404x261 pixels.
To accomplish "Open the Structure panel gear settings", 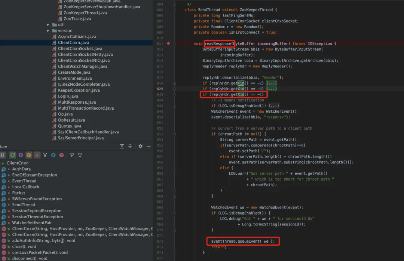I will (x=140, y=146).
